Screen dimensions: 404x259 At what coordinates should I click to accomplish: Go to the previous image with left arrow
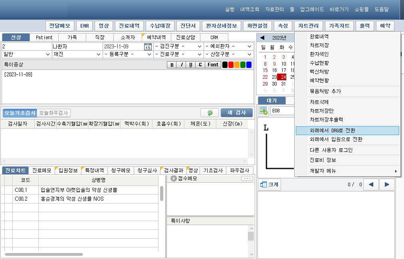[371, 185]
